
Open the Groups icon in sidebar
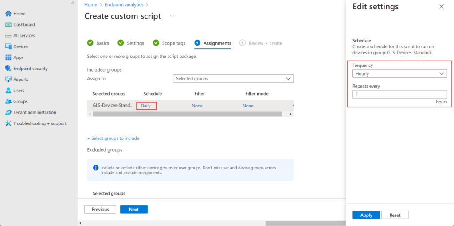8,101
